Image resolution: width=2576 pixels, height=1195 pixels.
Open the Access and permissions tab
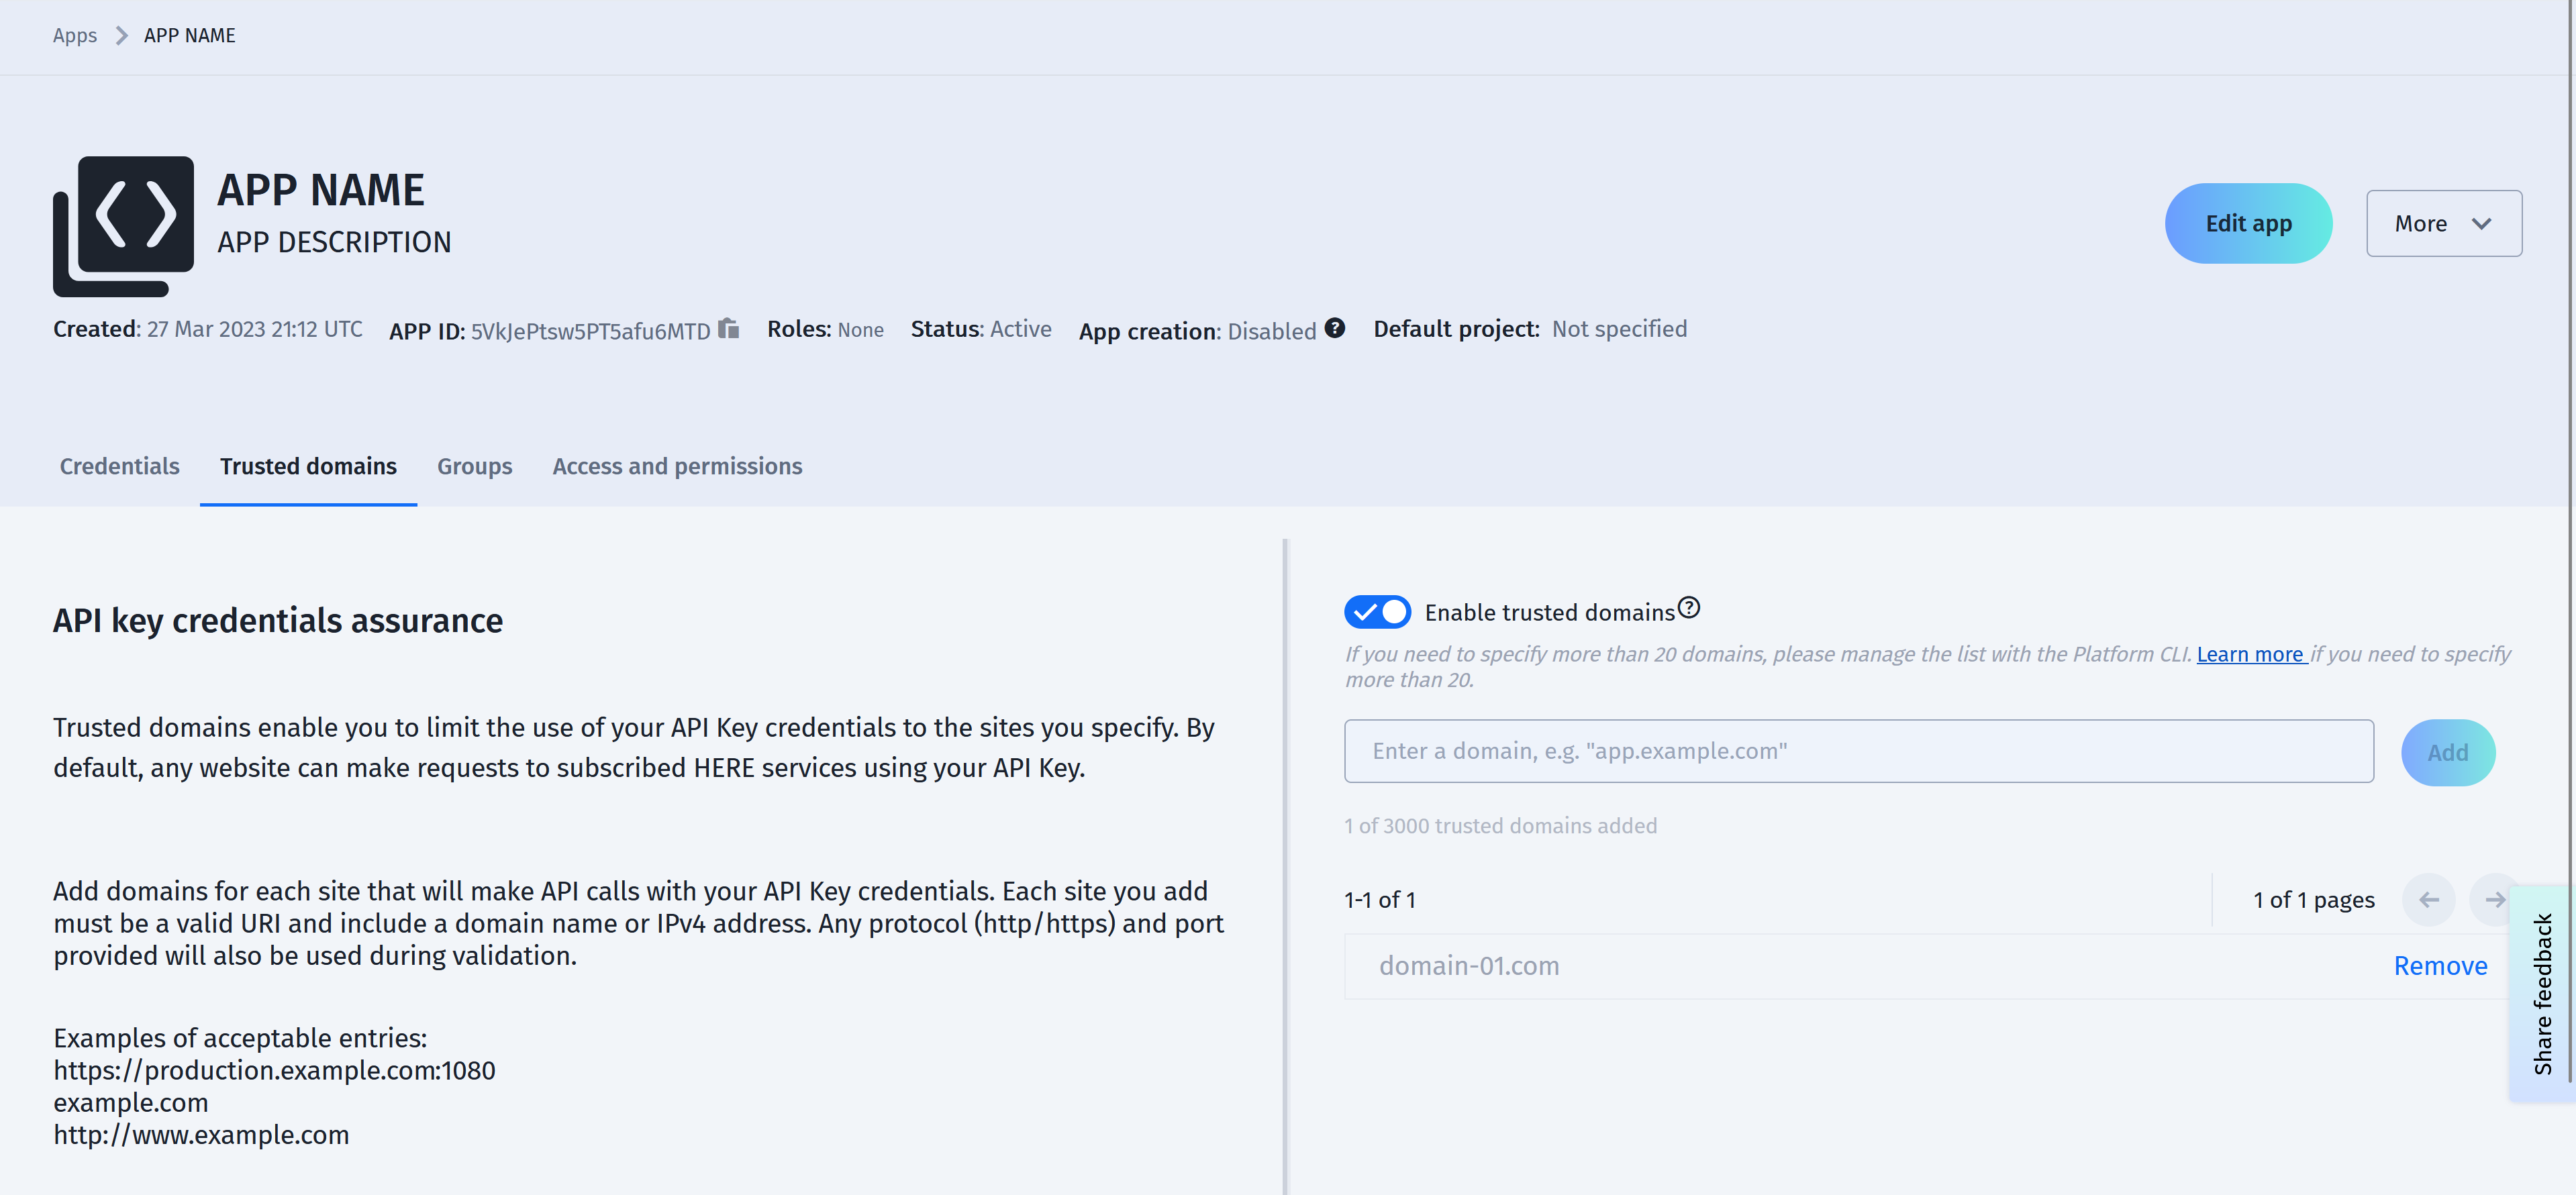coord(677,466)
